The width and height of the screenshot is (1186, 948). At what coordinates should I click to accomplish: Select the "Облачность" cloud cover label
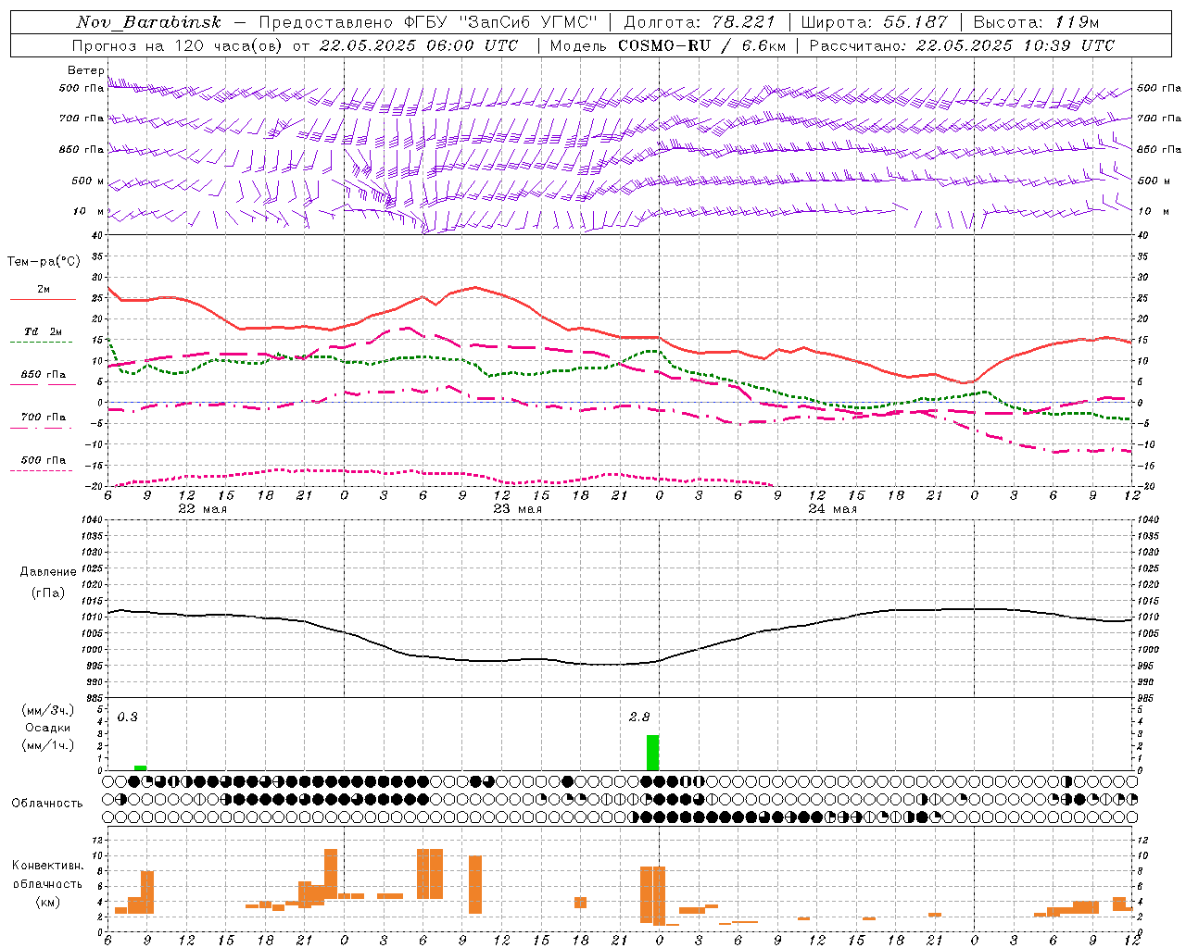pyautogui.click(x=47, y=803)
